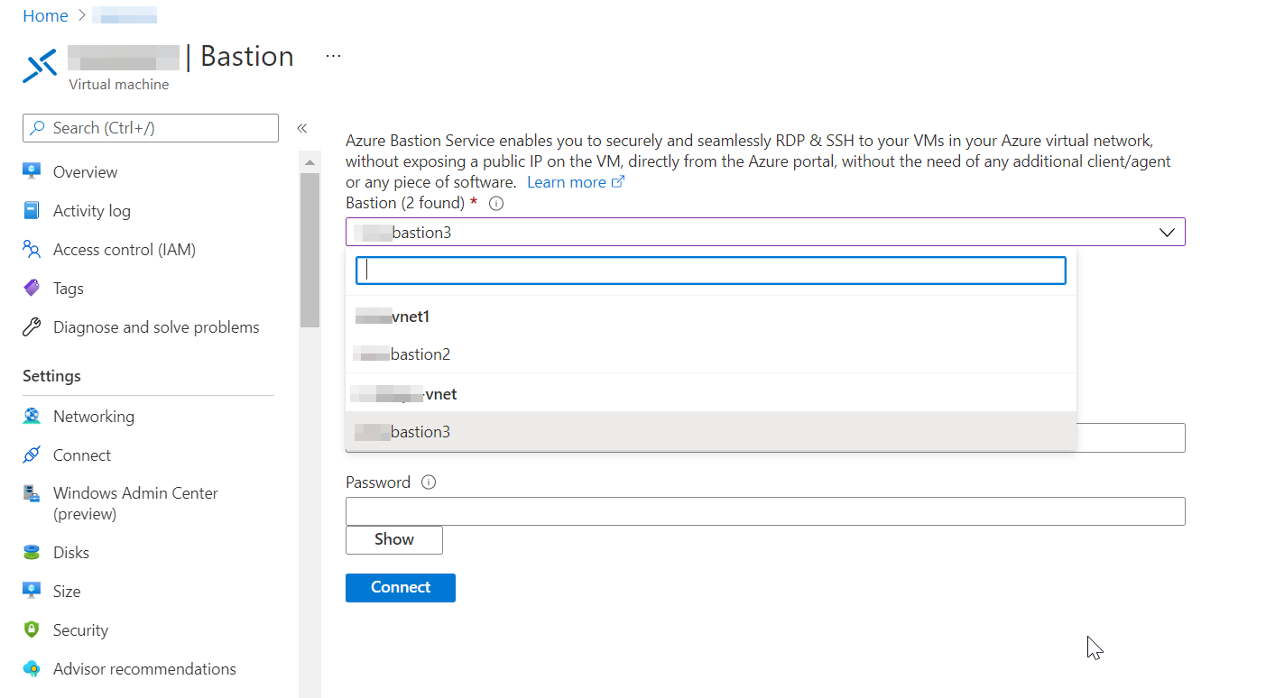Click the Overview monitor icon
The width and height of the screenshot is (1275, 698).
32,171
